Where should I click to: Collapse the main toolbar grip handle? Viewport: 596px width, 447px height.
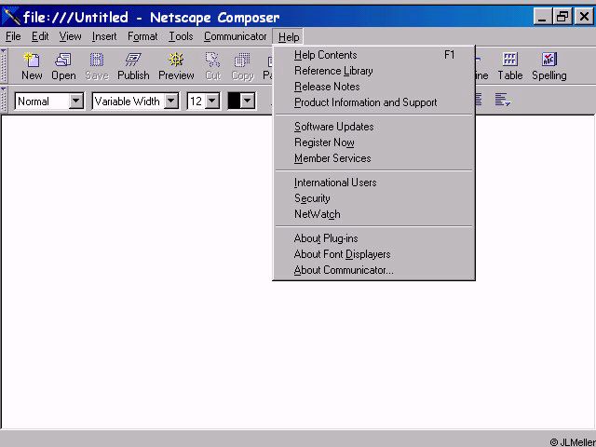4,65
